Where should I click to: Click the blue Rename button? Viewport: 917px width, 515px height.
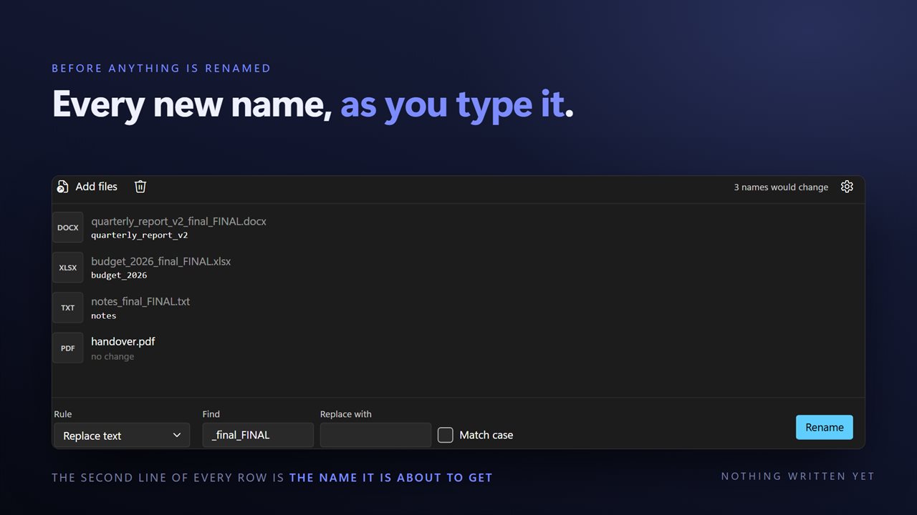click(x=825, y=427)
